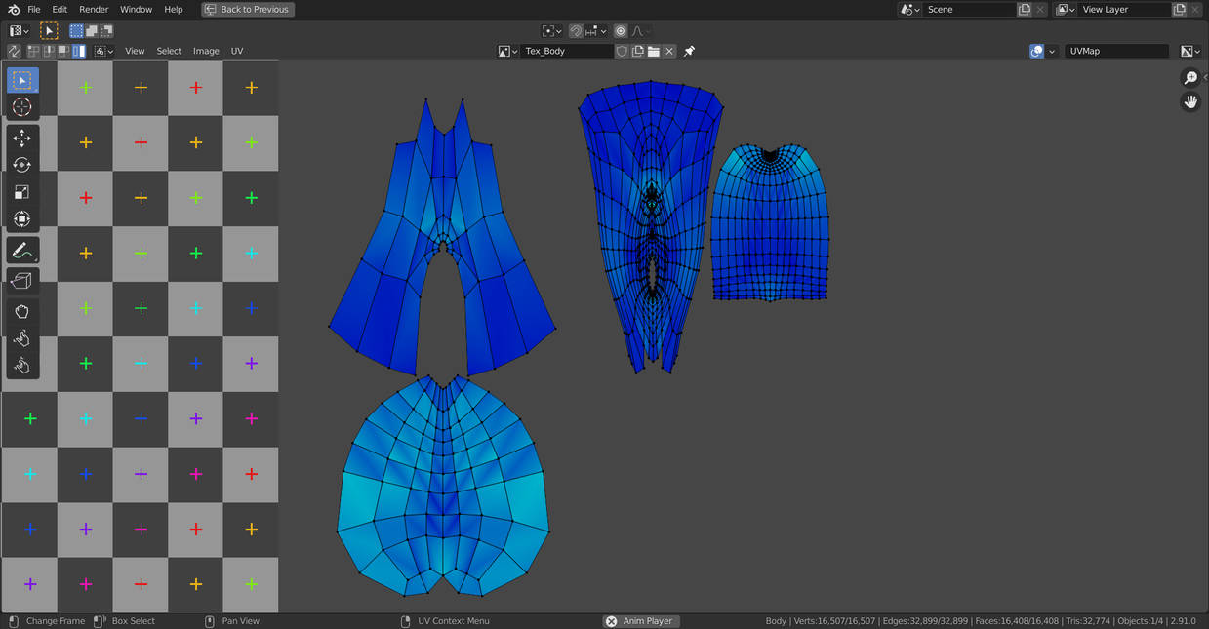
Task: Click the Tex_Body image name field
Action: (567, 51)
